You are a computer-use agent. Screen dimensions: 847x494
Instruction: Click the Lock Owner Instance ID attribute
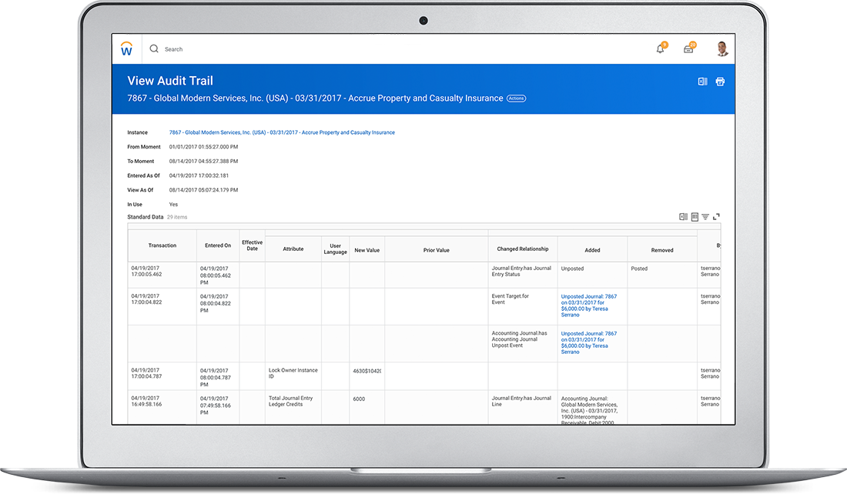click(293, 373)
